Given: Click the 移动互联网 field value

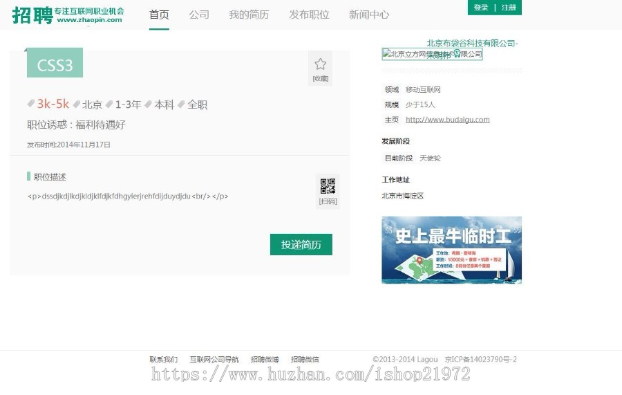Looking at the screenshot, I should coord(423,90).
